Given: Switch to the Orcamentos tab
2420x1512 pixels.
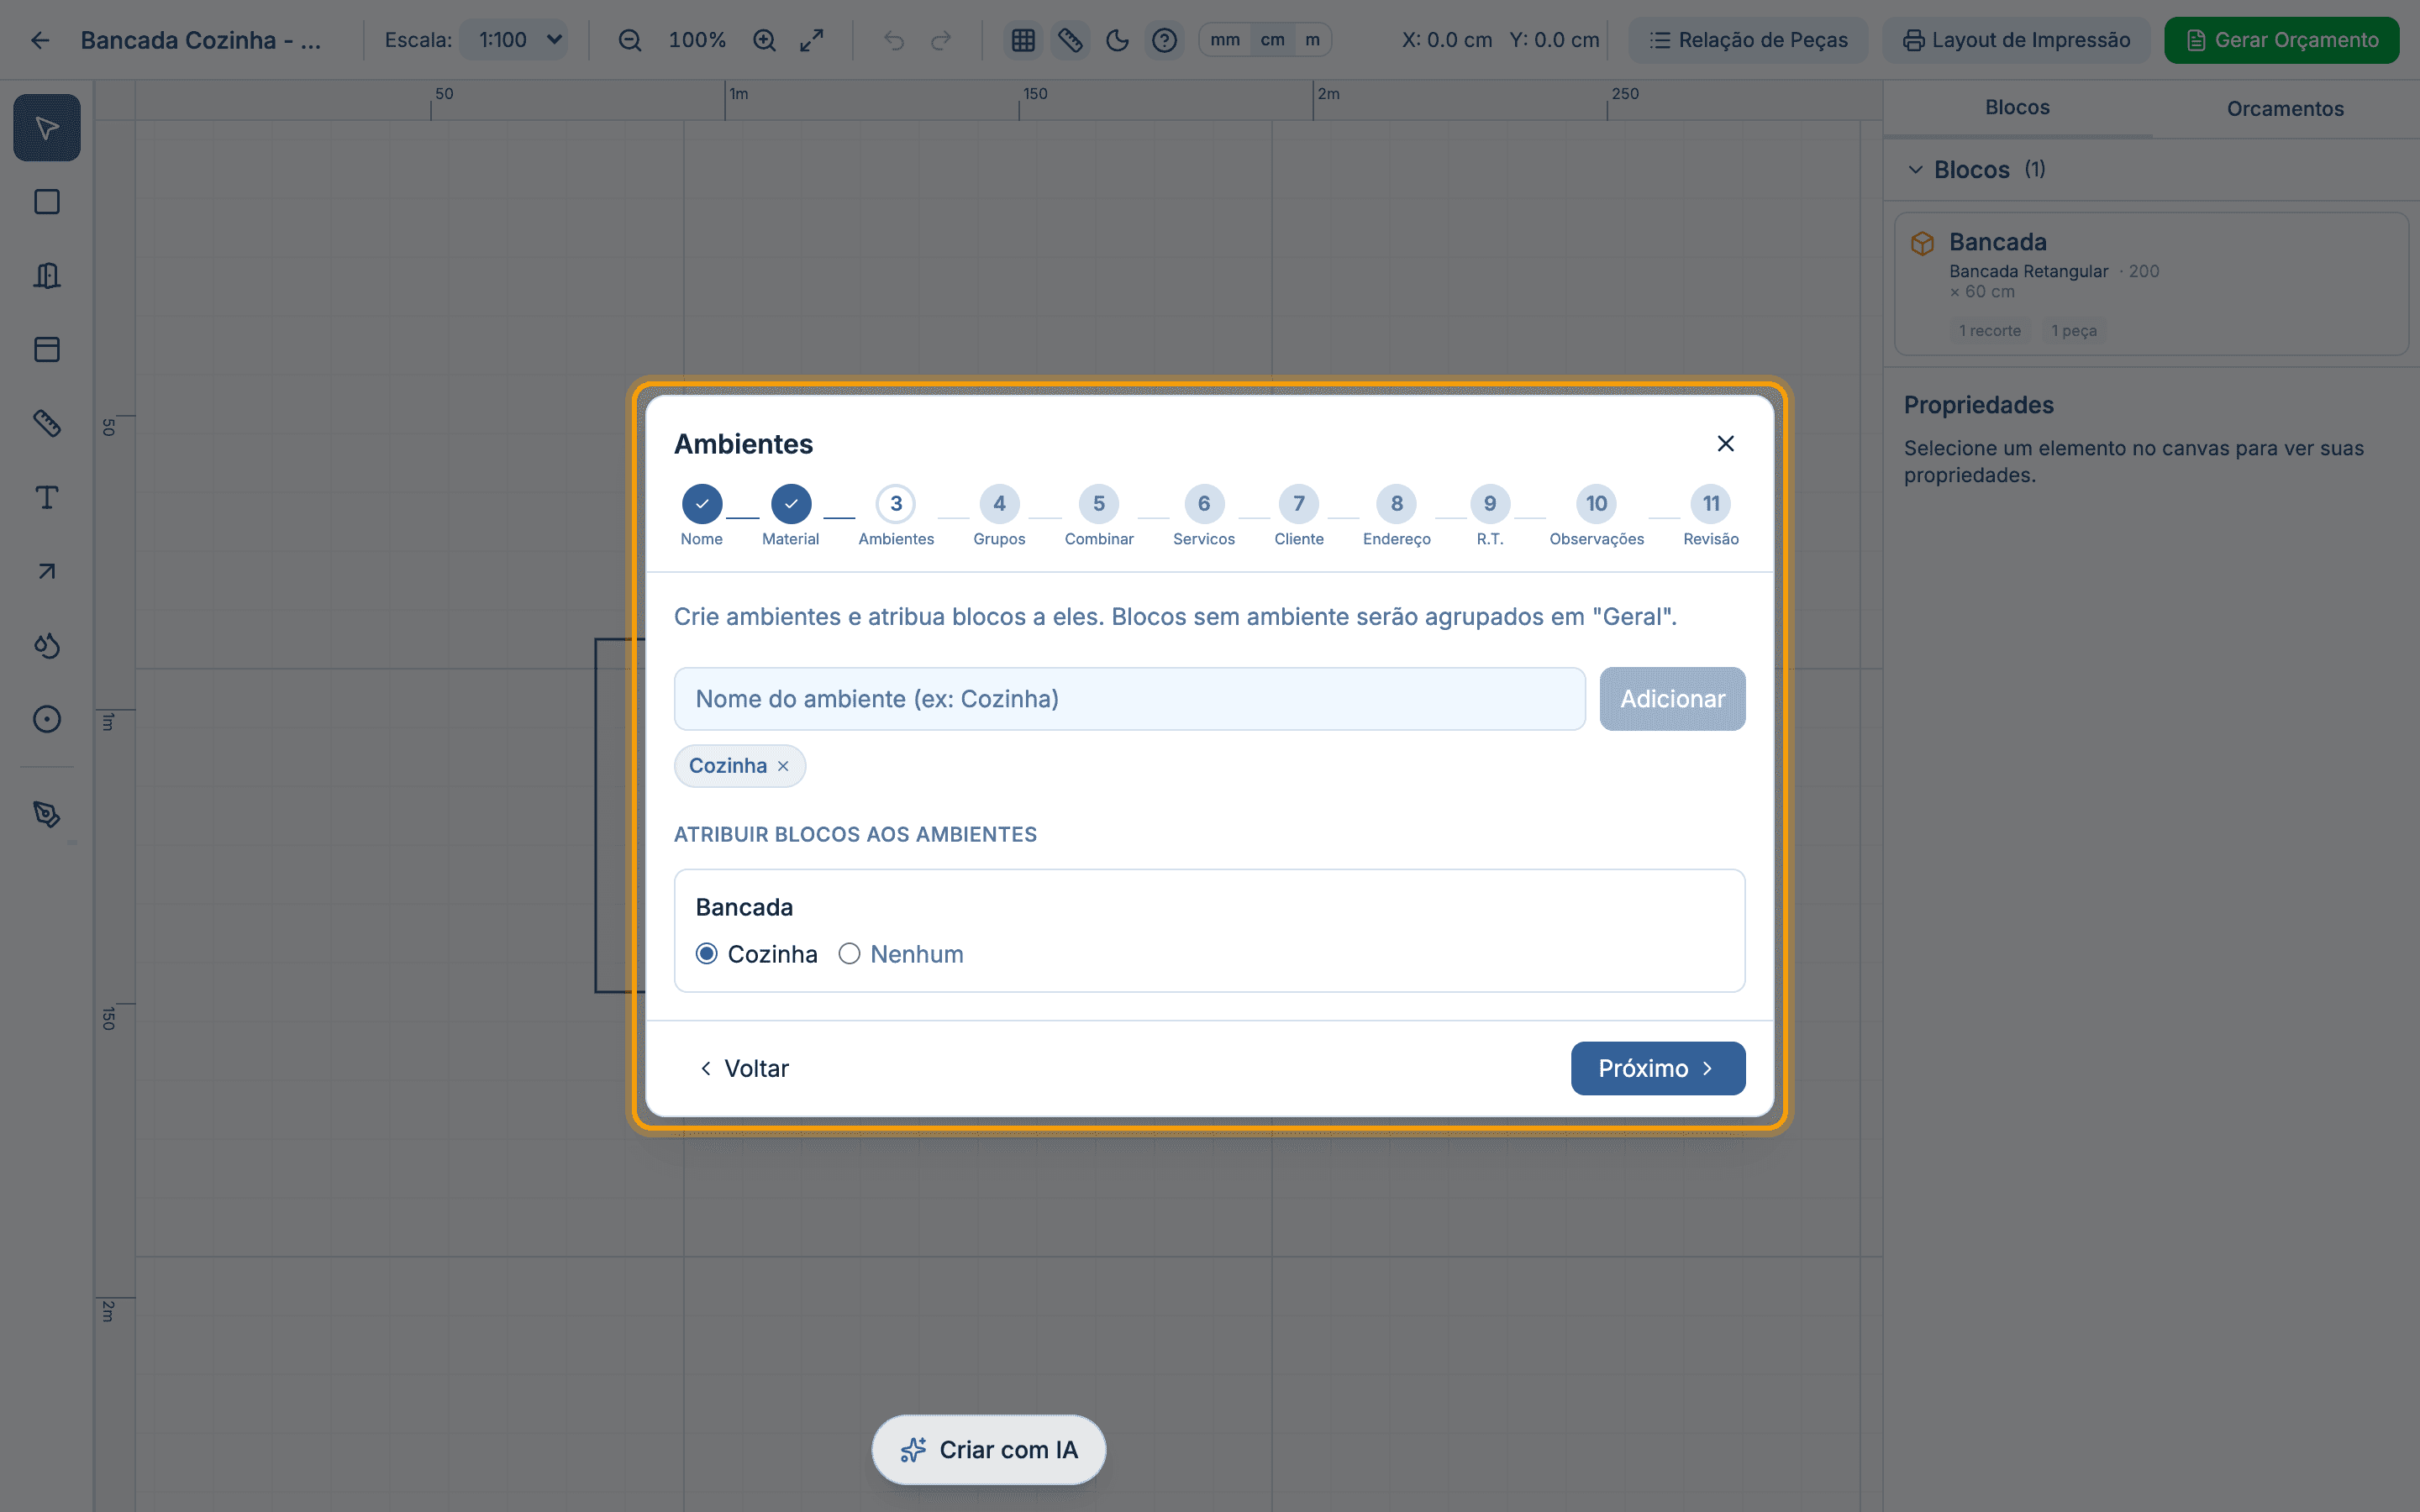Looking at the screenshot, I should pos(2285,108).
